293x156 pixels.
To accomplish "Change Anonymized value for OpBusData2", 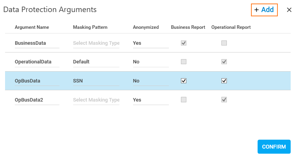I will pos(151,100).
